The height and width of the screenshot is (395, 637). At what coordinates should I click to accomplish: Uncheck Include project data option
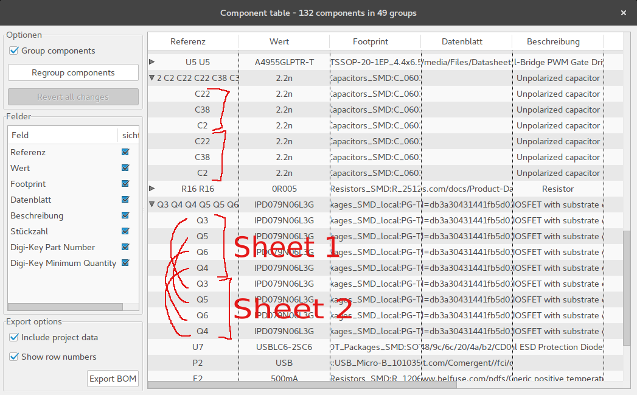[x=14, y=338]
